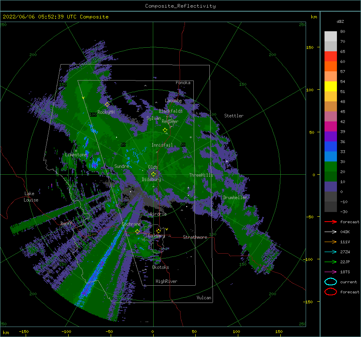Select the light gray 80 dBZ swatch
The width and height of the screenshot is (361, 337).
(331, 36)
